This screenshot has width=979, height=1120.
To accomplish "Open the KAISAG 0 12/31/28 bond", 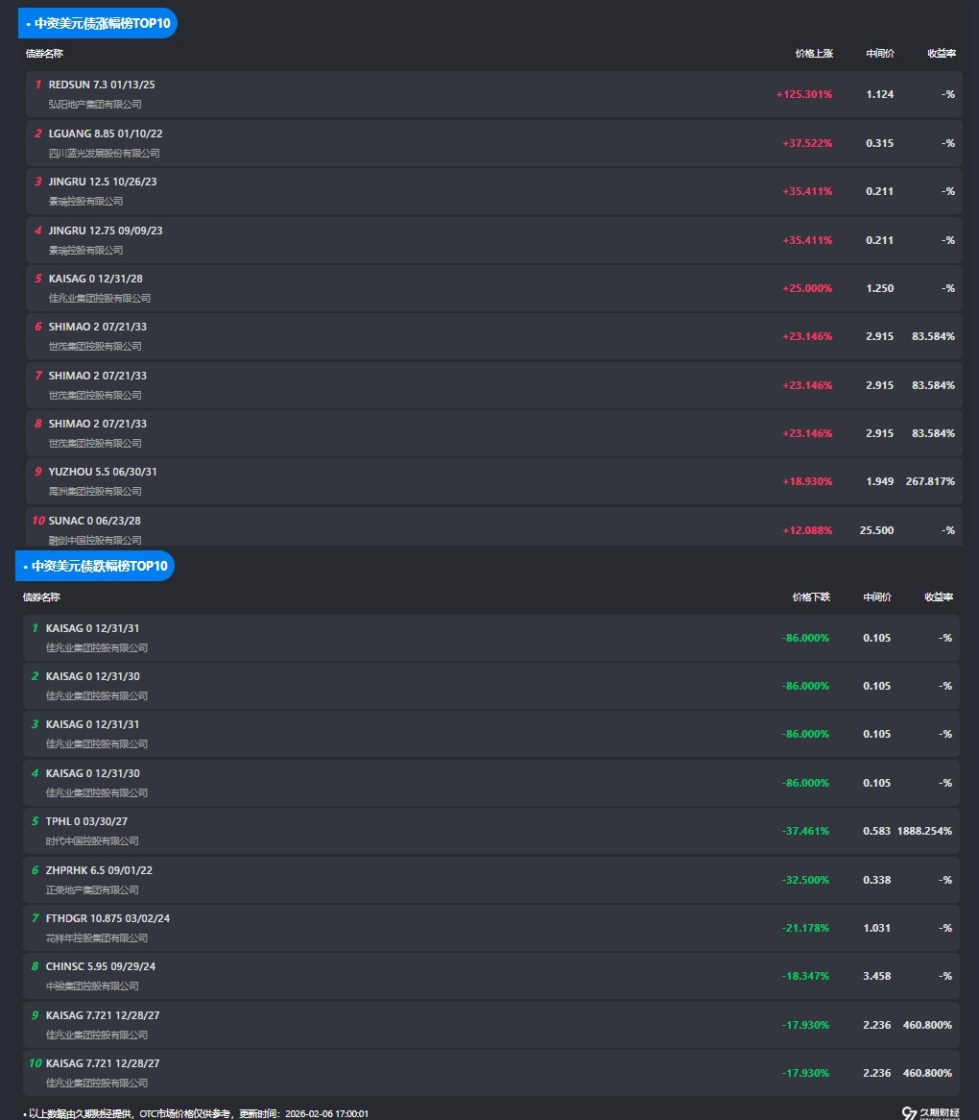I will pos(96,279).
